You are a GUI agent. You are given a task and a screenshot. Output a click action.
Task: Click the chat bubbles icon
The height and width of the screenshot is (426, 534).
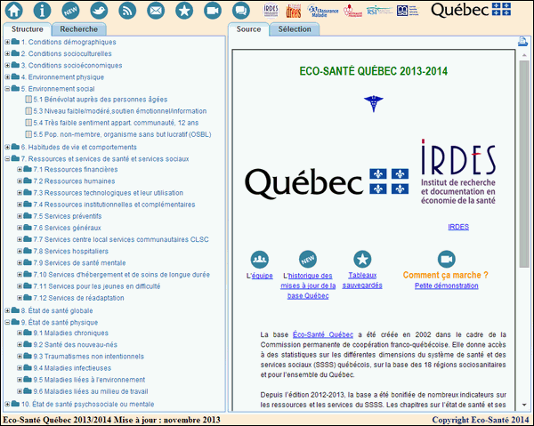click(x=241, y=10)
